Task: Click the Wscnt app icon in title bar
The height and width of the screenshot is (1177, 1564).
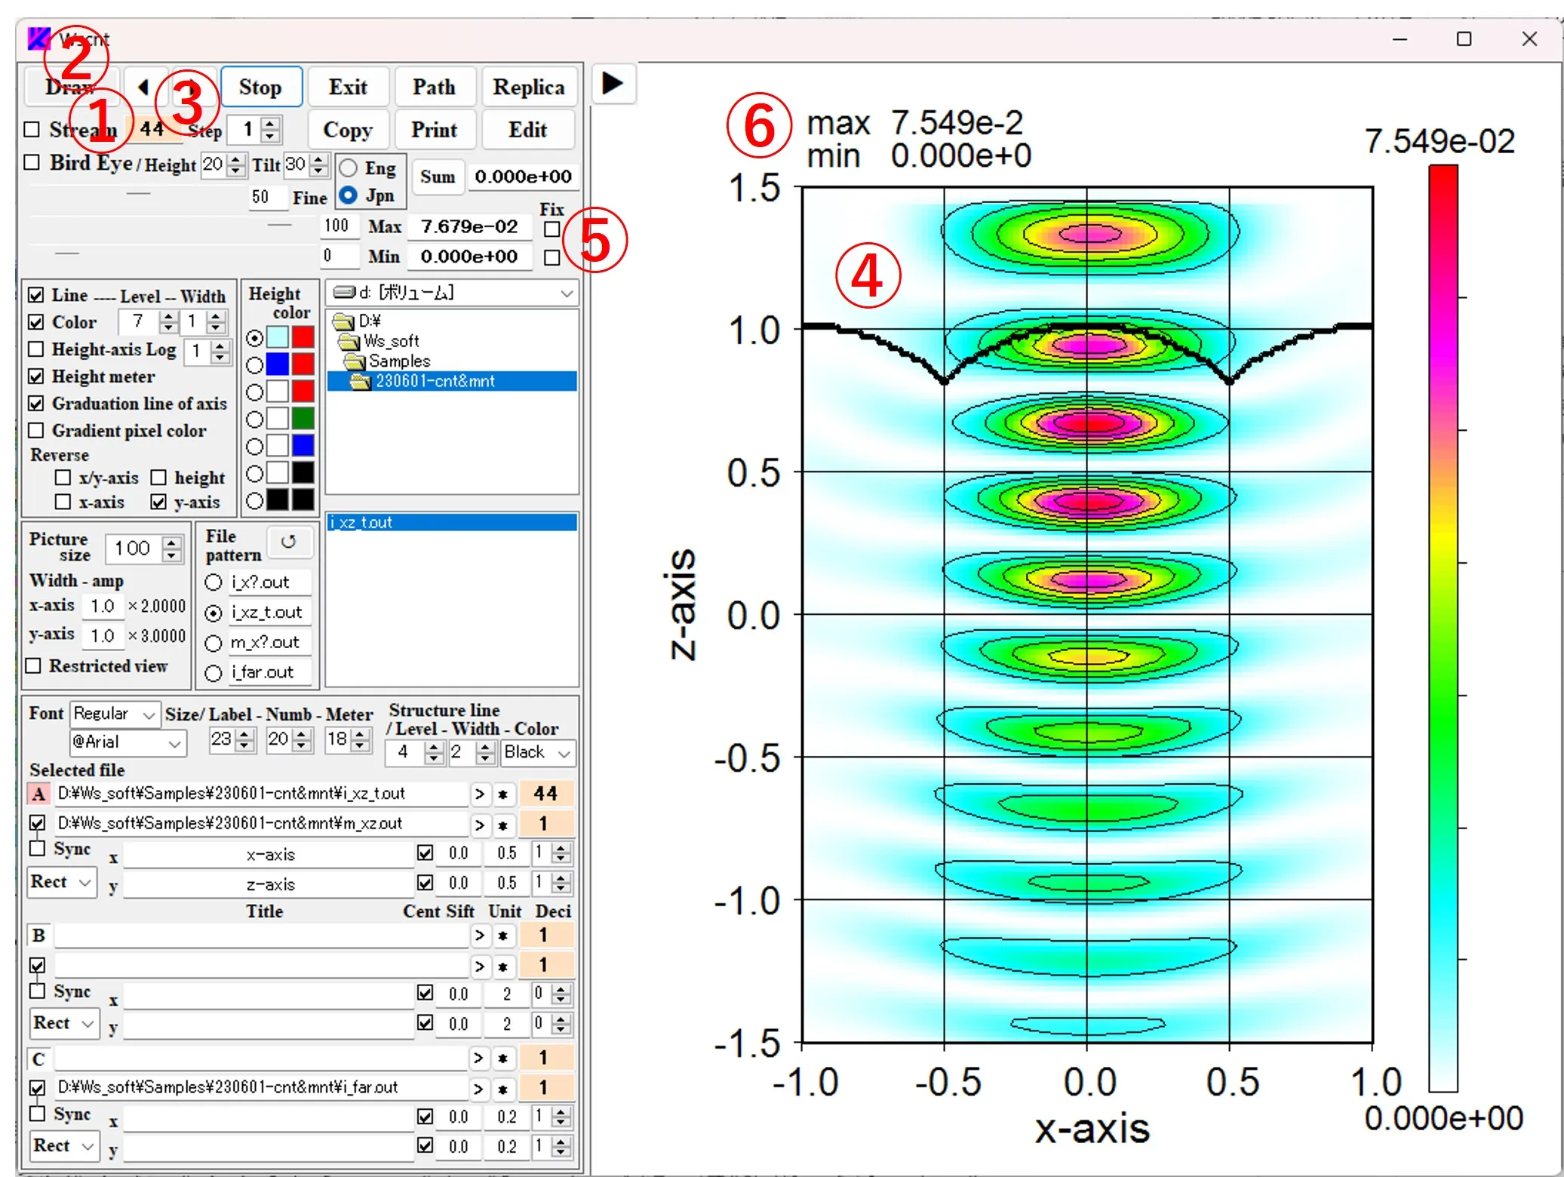Action: coord(39,38)
